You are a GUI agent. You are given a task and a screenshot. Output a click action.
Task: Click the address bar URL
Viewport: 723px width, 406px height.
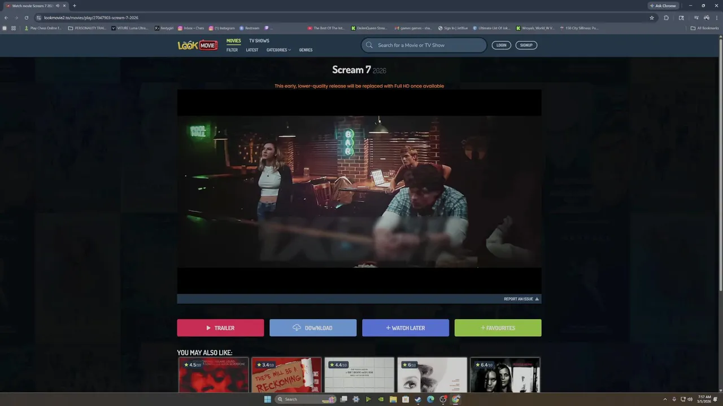(91, 17)
